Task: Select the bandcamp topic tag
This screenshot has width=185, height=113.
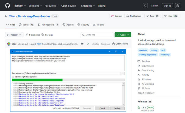Action: click(x=165, y=55)
